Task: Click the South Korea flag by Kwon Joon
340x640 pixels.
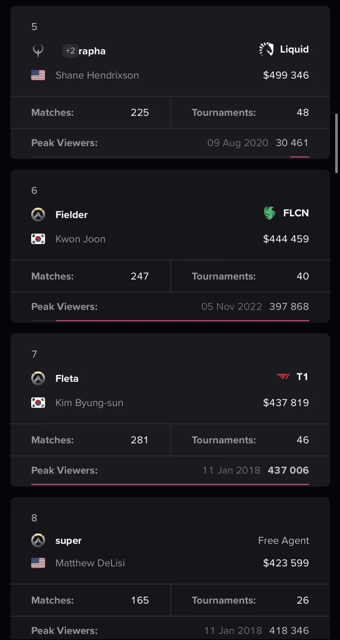Action: click(38, 239)
